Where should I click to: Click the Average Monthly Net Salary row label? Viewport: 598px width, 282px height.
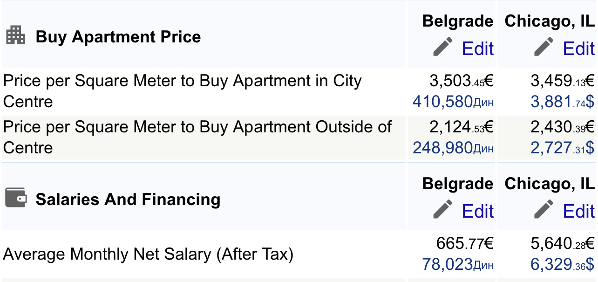[x=148, y=254]
